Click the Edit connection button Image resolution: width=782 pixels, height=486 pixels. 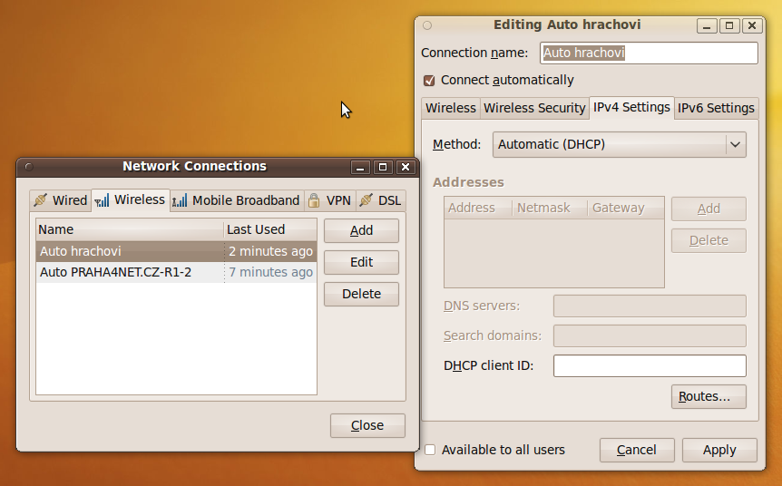pyautogui.click(x=361, y=262)
